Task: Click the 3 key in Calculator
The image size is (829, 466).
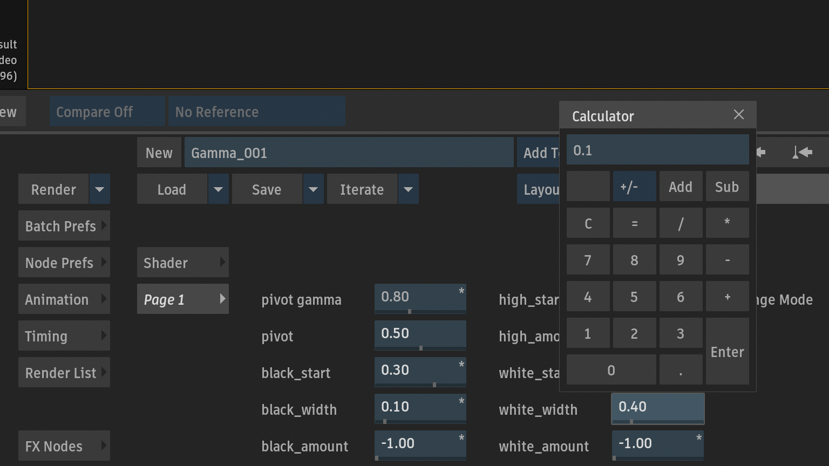Action: 681,333
